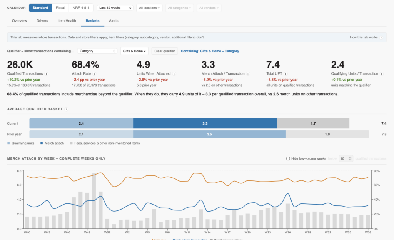Click info icon for Merch Attach / Transaction

[248, 74]
